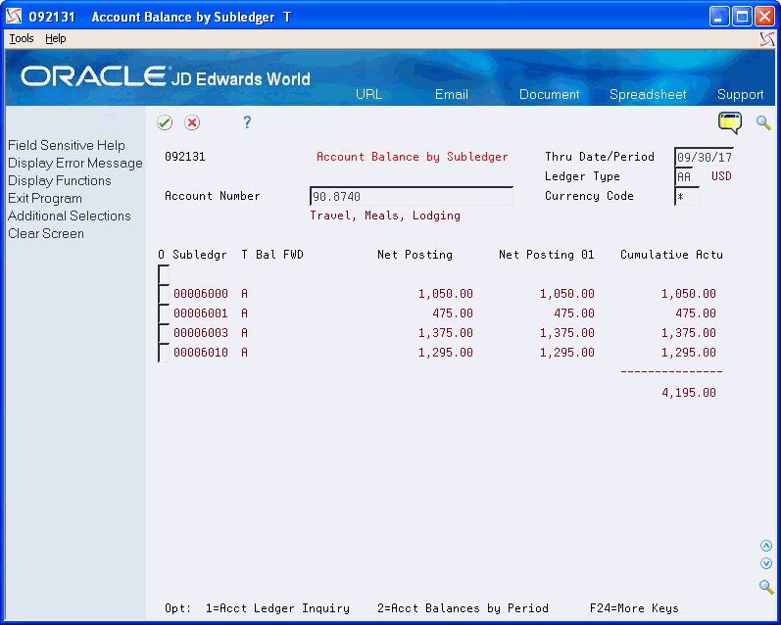Click 1=Acct Ledger Inquiry option text
Image resolution: width=781 pixels, height=625 pixels.
(277, 608)
